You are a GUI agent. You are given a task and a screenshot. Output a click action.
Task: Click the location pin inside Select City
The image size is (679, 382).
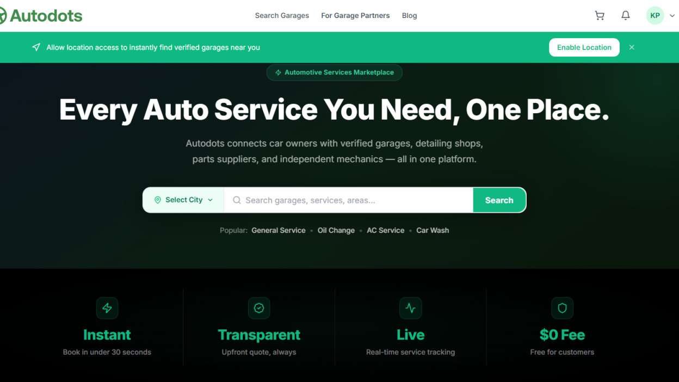[158, 200]
